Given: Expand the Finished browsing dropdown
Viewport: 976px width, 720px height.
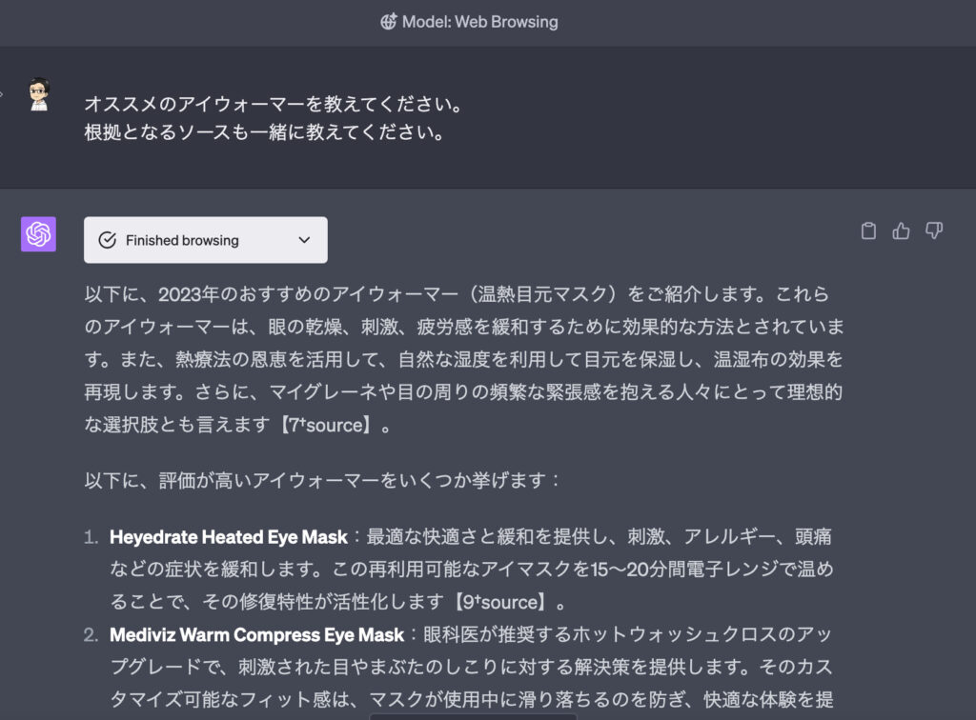Looking at the screenshot, I should [x=206, y=240].
